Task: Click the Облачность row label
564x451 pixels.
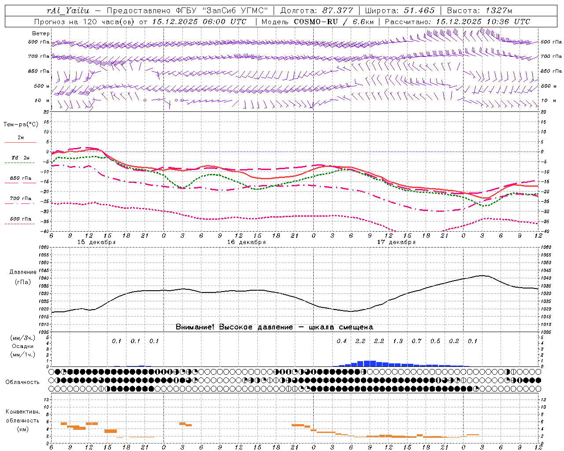Action: pyautogui.click(x=22, y=382)
